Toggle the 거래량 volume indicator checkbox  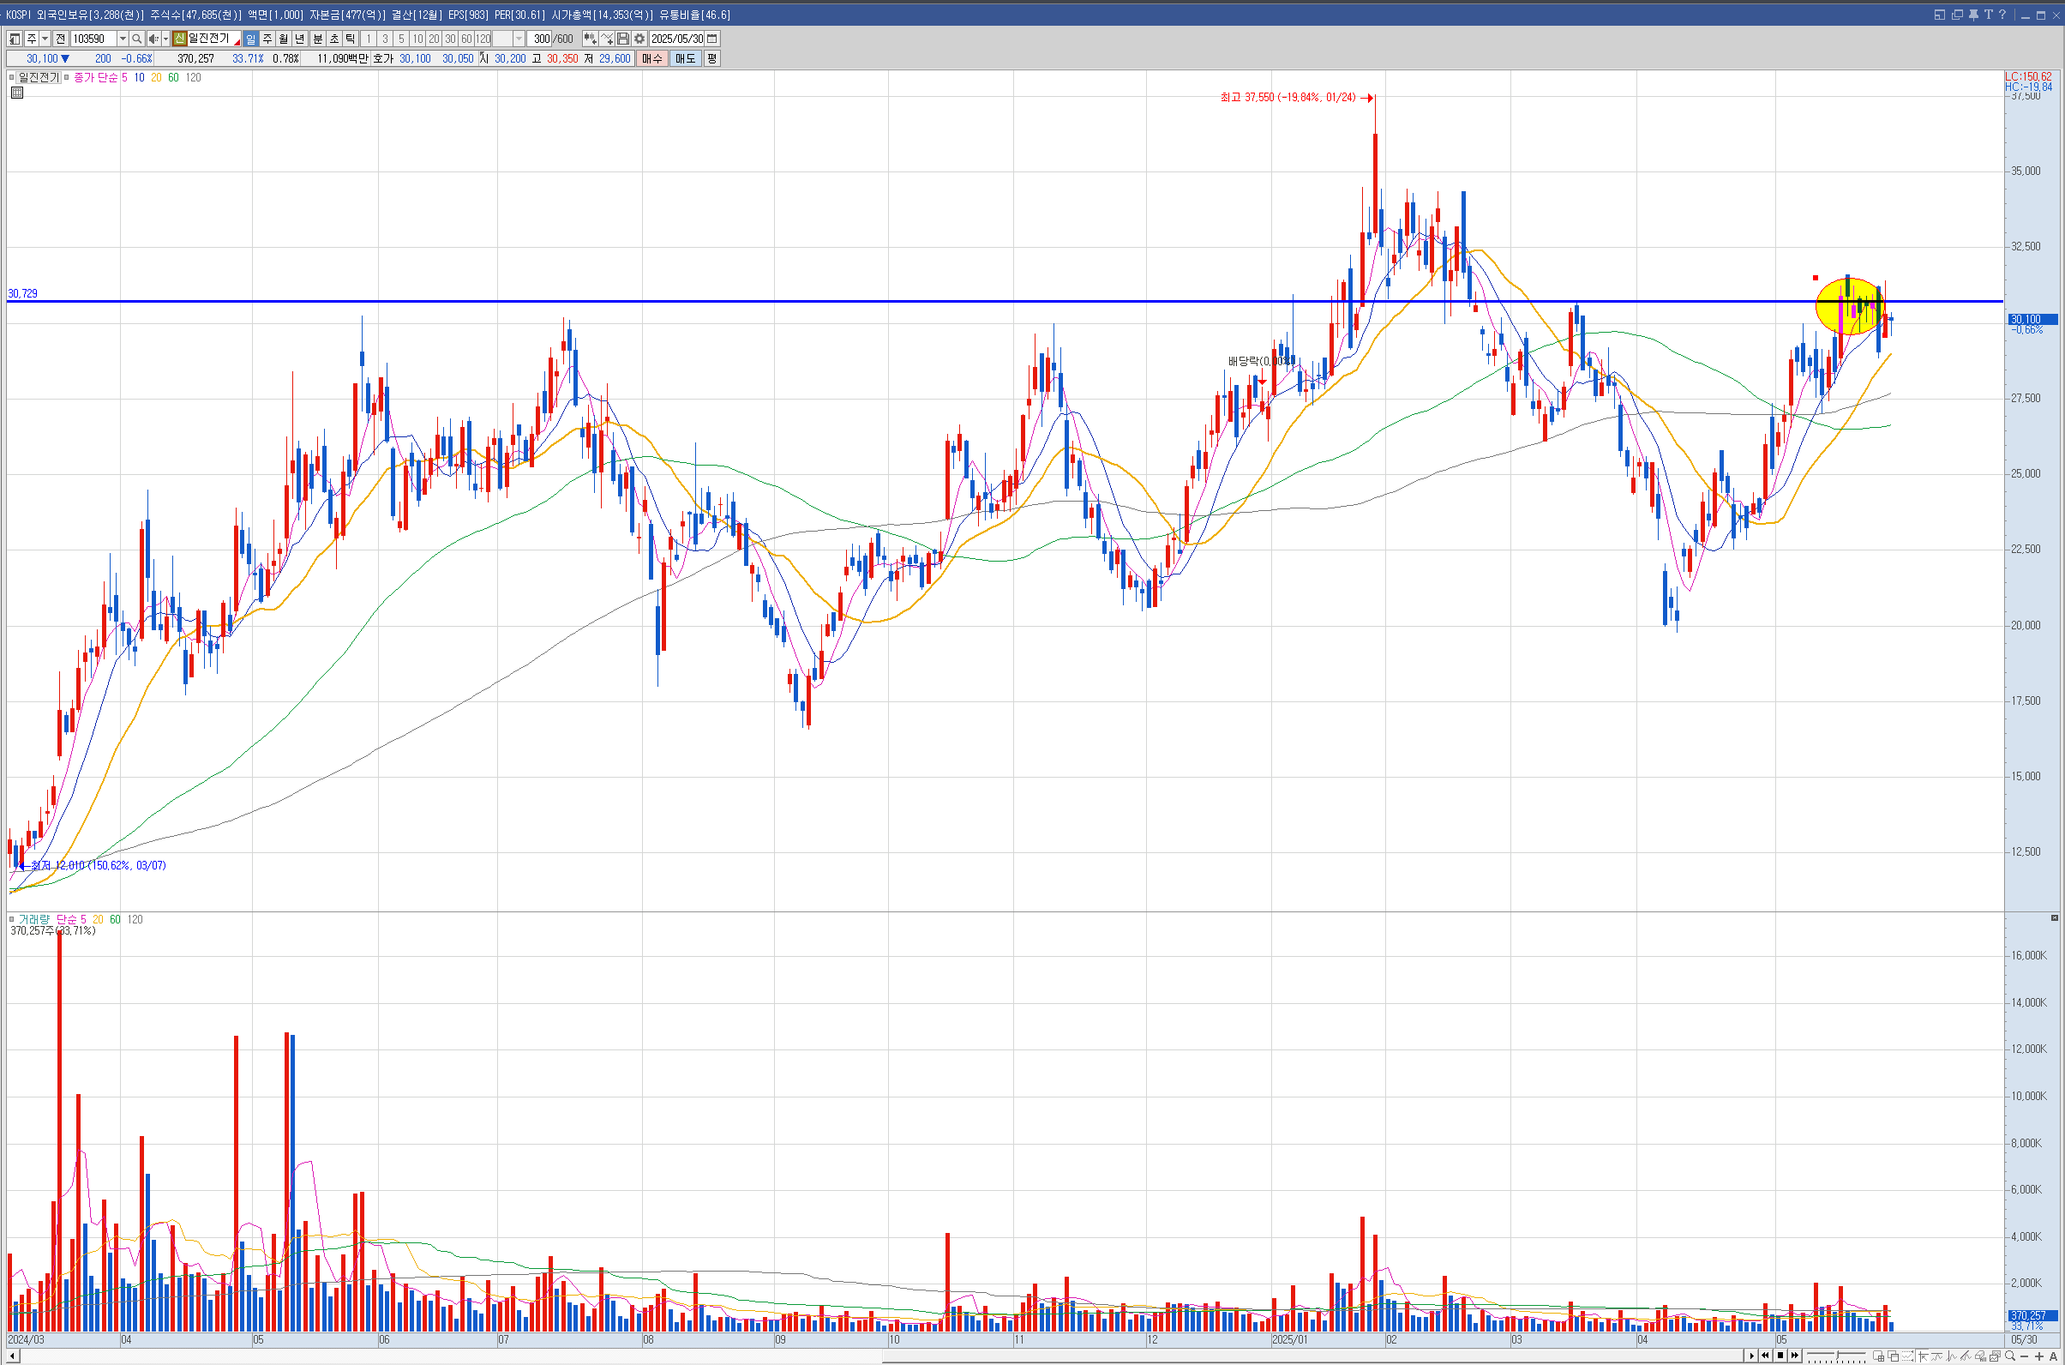(x=12, y=919)
